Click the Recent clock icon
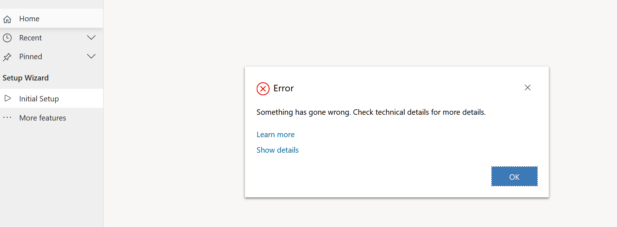The height and width of the screenshot is (227, 617). [x=7, y=38]
